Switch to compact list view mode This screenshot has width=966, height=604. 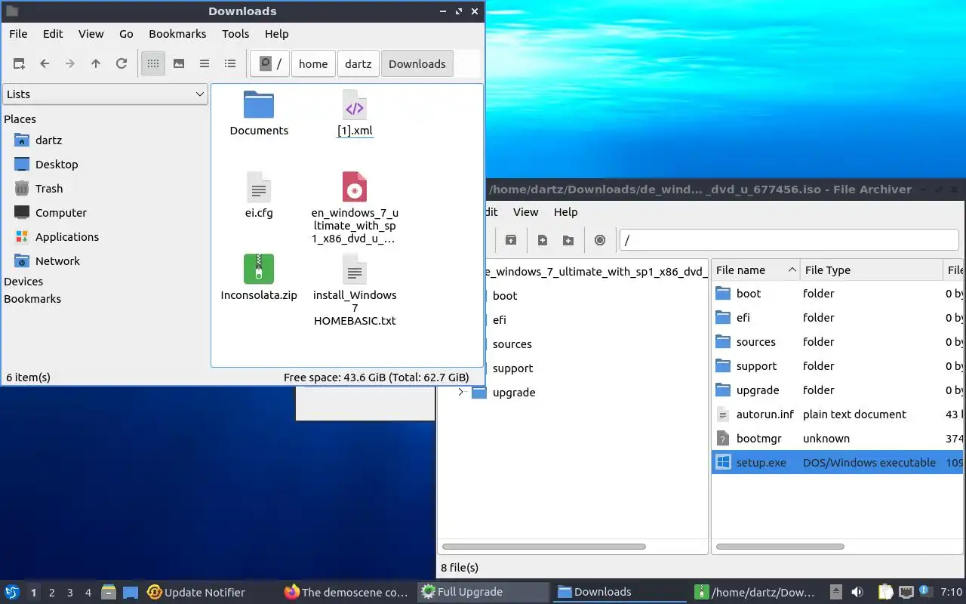[x=205, y=64]
